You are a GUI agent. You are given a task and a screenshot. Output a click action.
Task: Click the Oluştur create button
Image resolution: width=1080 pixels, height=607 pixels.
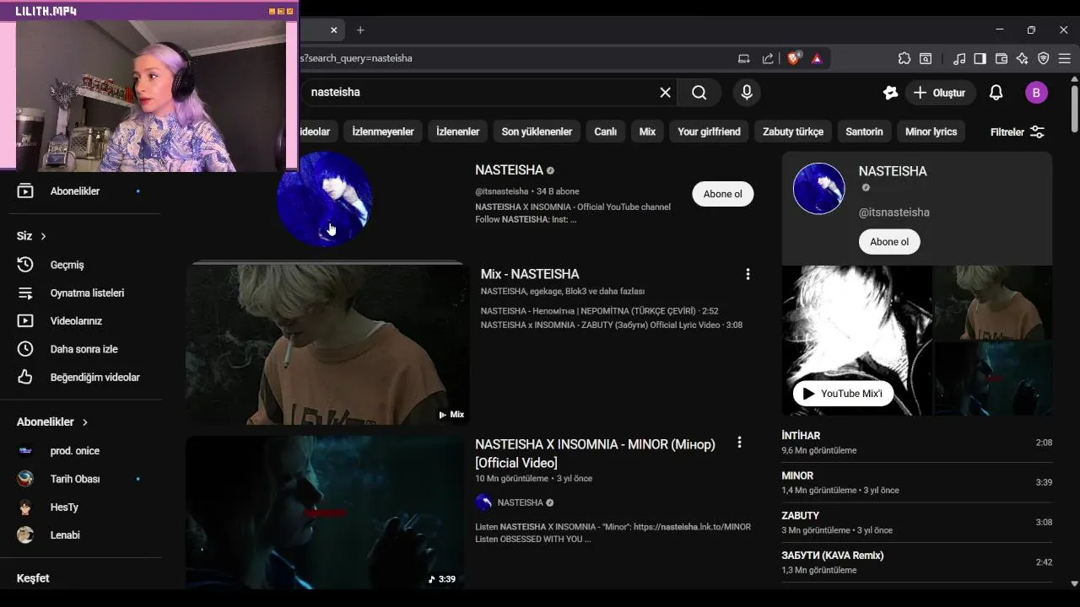(941, 93)
